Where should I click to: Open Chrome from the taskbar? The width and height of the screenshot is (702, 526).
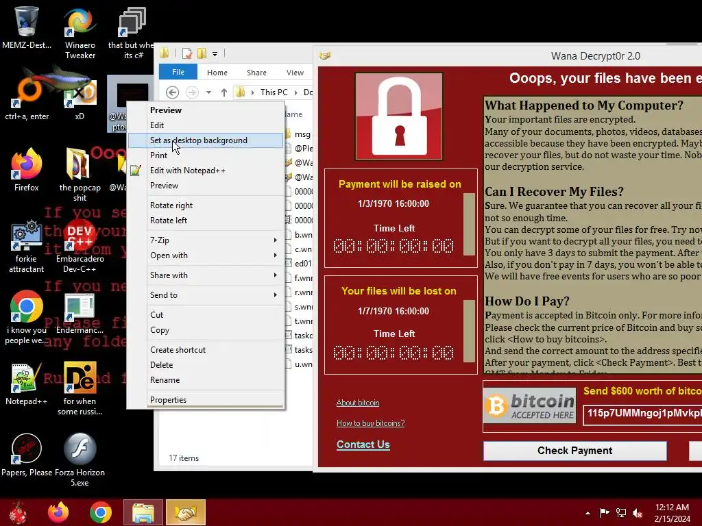coord(100,512)
